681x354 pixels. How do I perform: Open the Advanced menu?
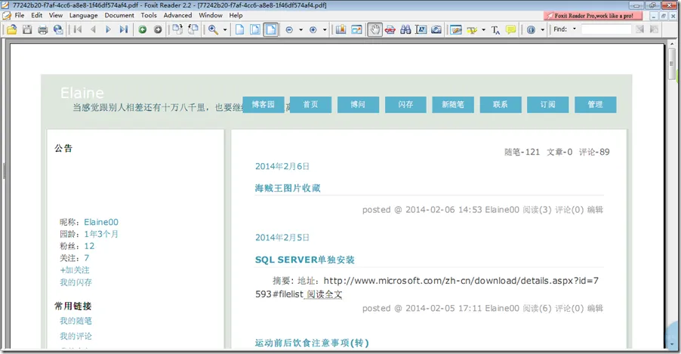177,15
